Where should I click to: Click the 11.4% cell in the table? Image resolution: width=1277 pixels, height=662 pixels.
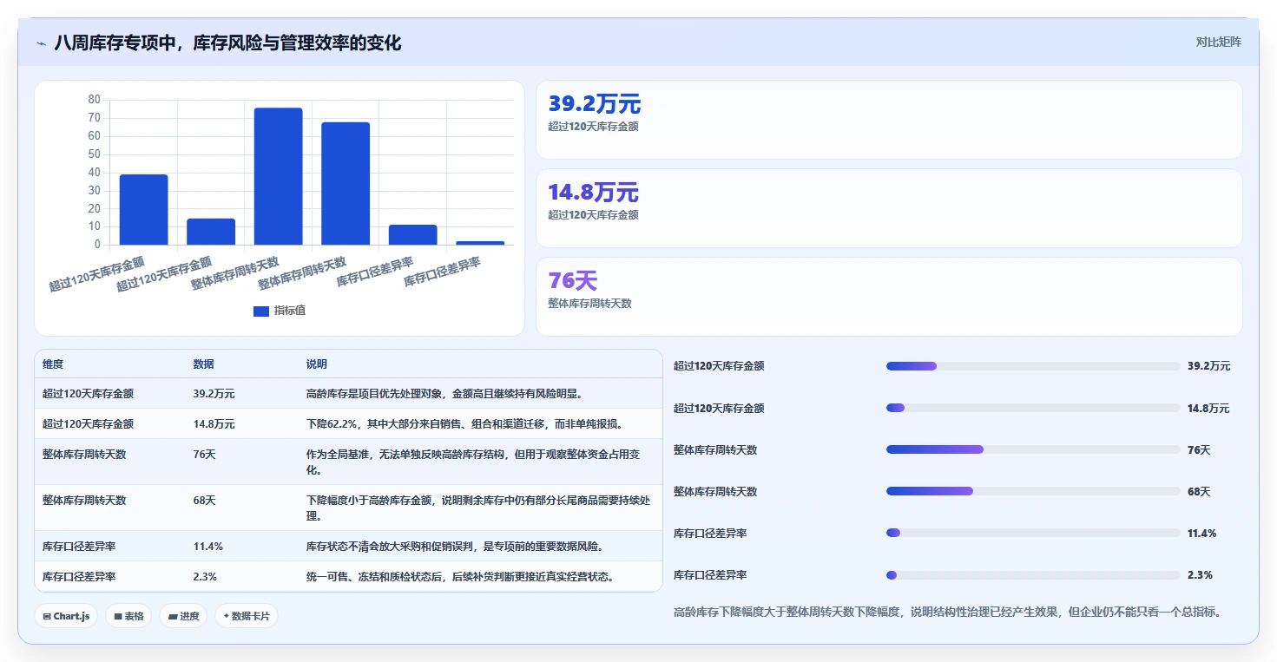pos(207,547)
